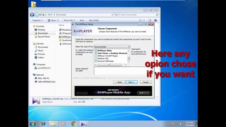Check KMPlayer WinAMP Plugins component

pyautogui.click(x=96, y=56)
